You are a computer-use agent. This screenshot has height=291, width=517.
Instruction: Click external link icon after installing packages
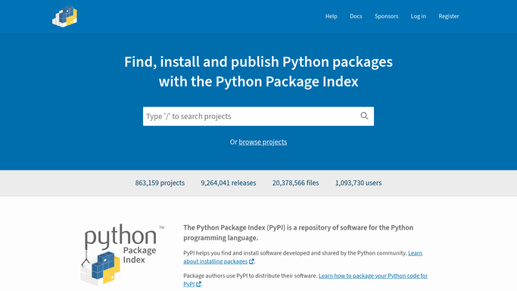click(x=251, y=261)
